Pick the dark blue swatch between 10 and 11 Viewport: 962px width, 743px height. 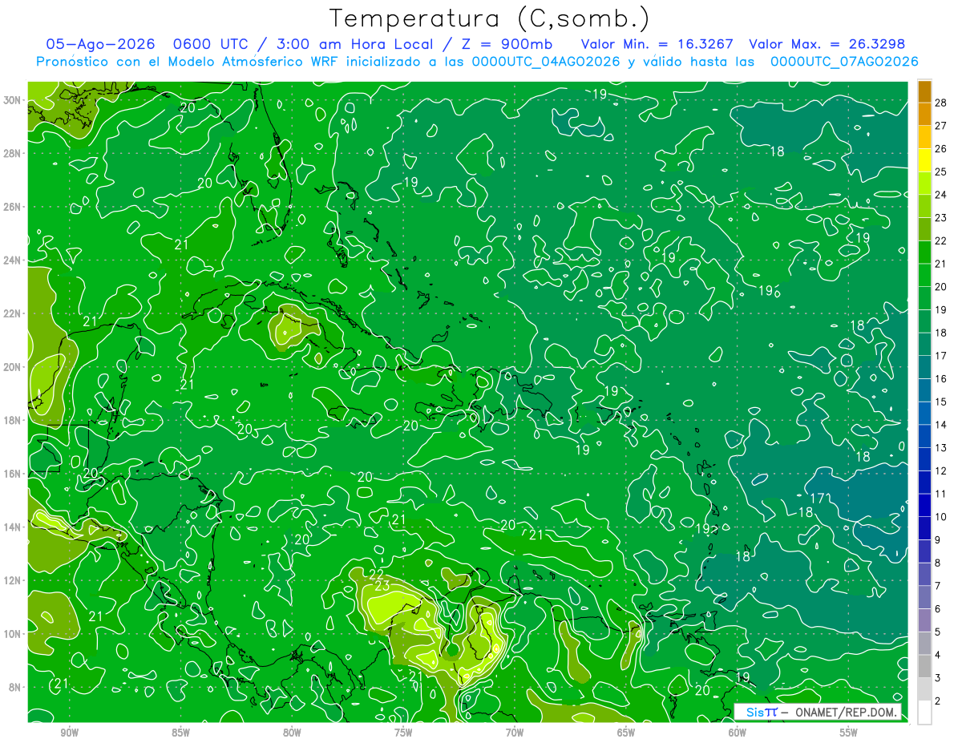click(x=924, y=505)
